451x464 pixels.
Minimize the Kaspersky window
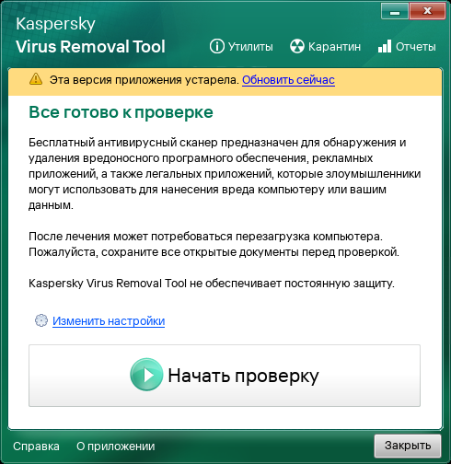(x=395, y=11)
